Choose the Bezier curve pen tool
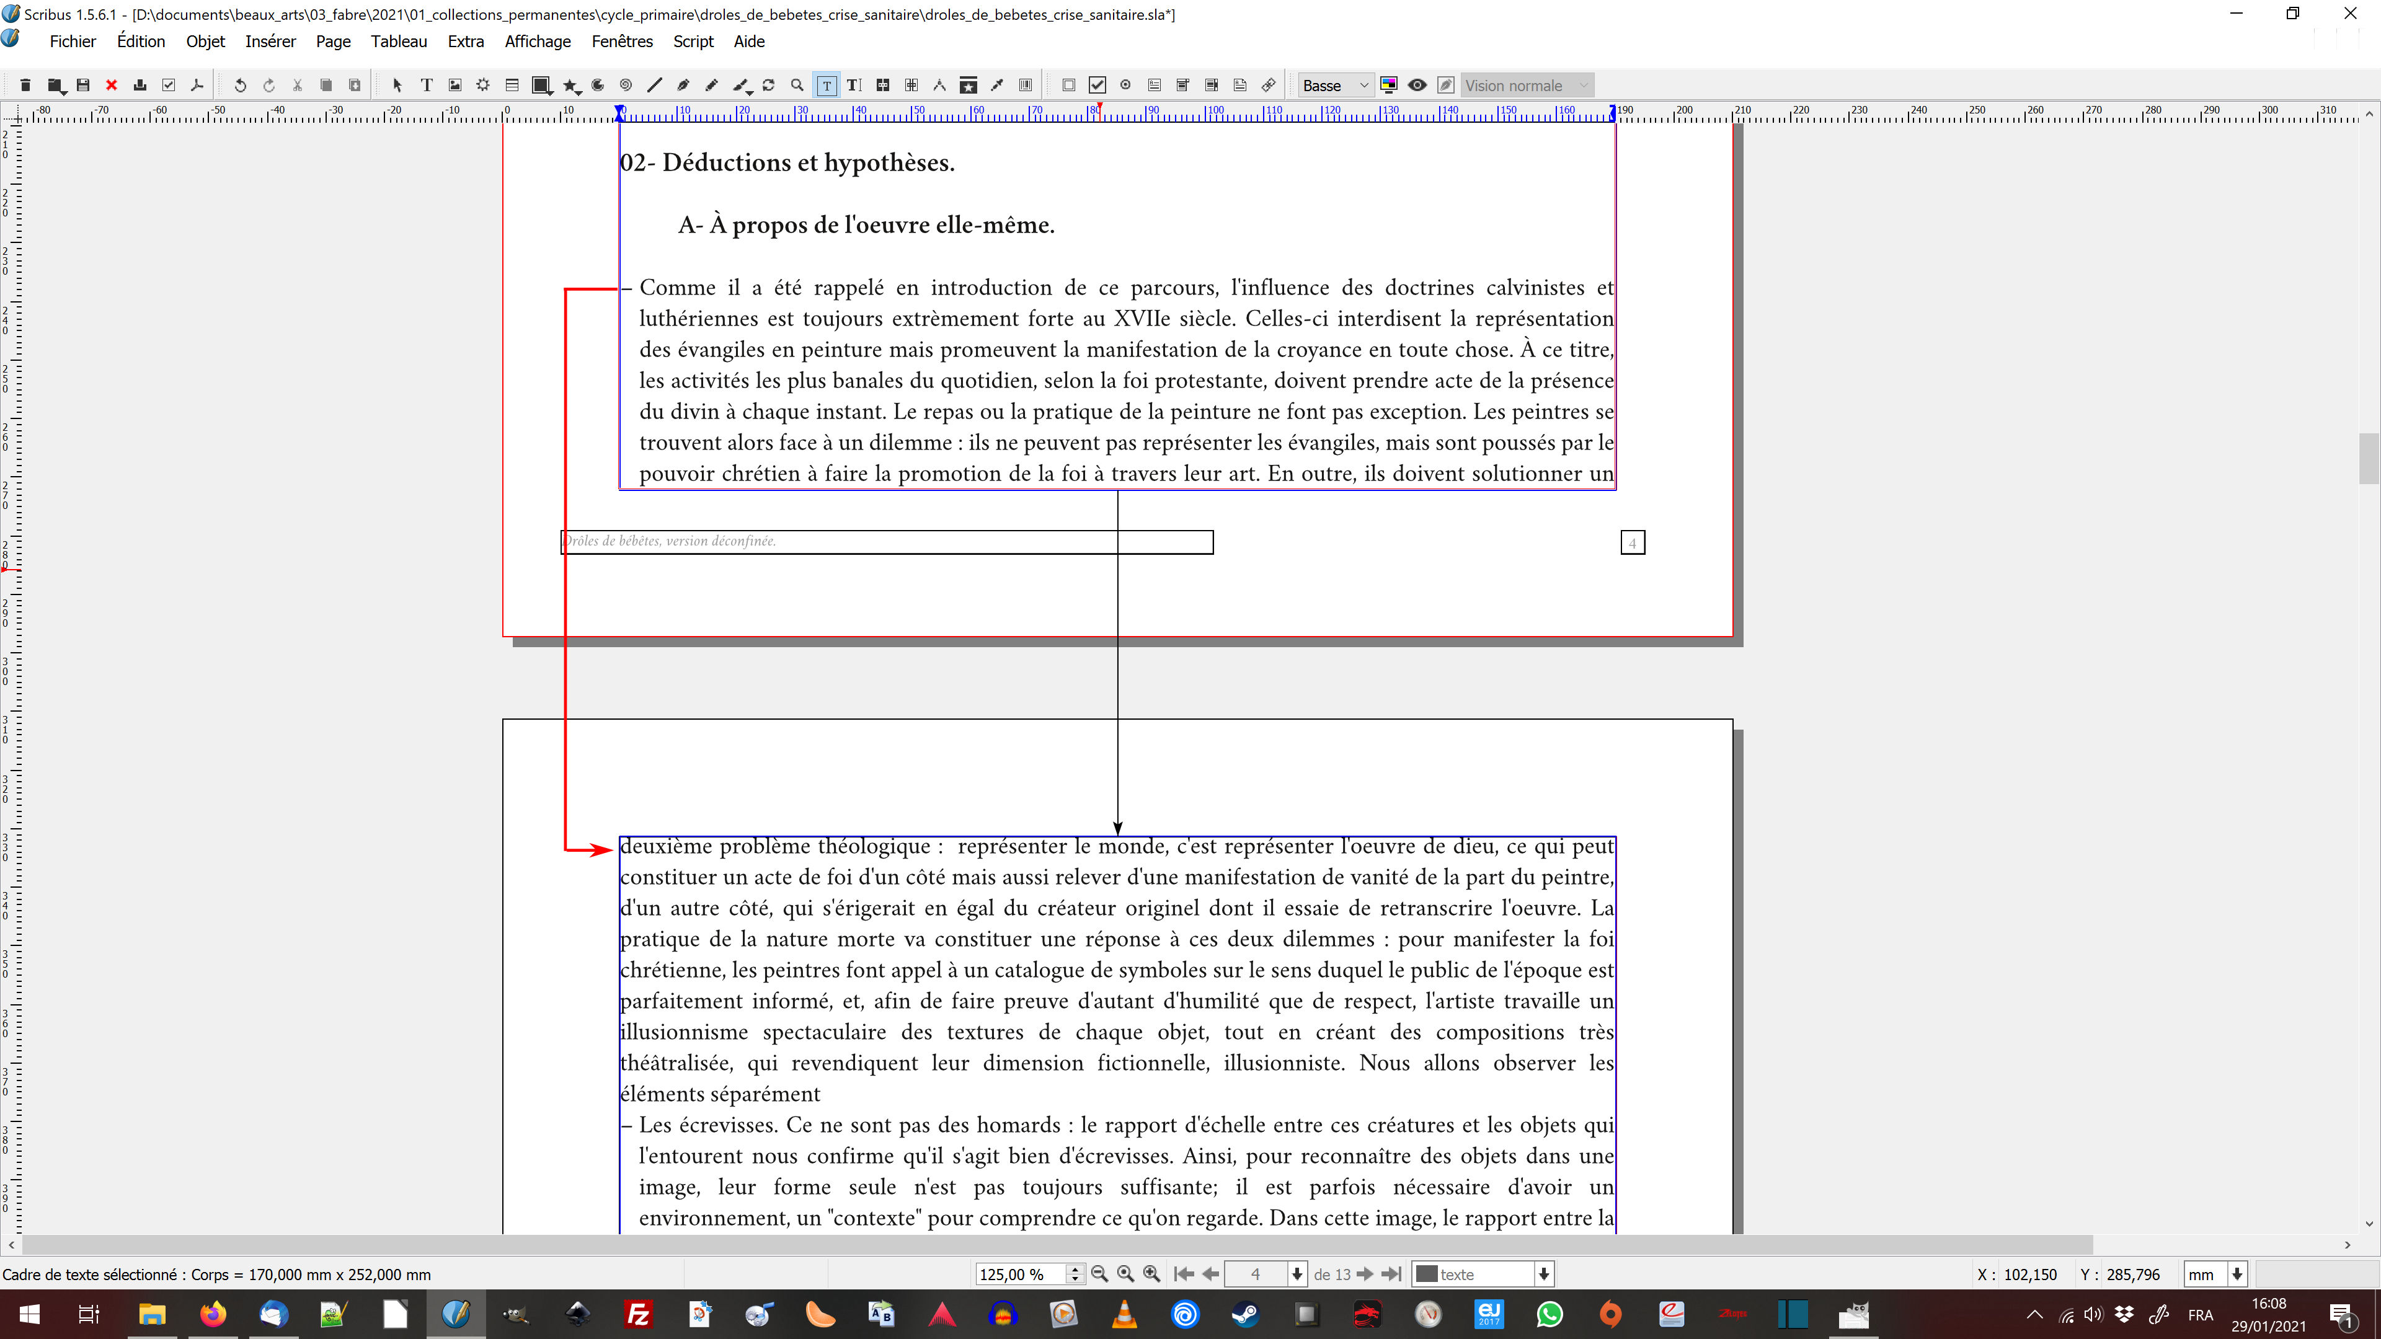Image resolution: width=2381 pixels, height=1339 pixels. 683,85
